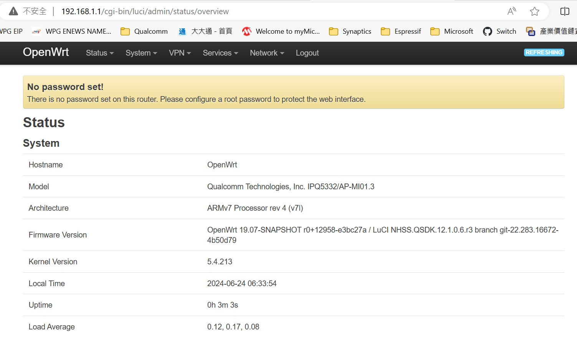Expand the System dropdown menu
This screenshot has height=349, width=577.
[141, 53]
